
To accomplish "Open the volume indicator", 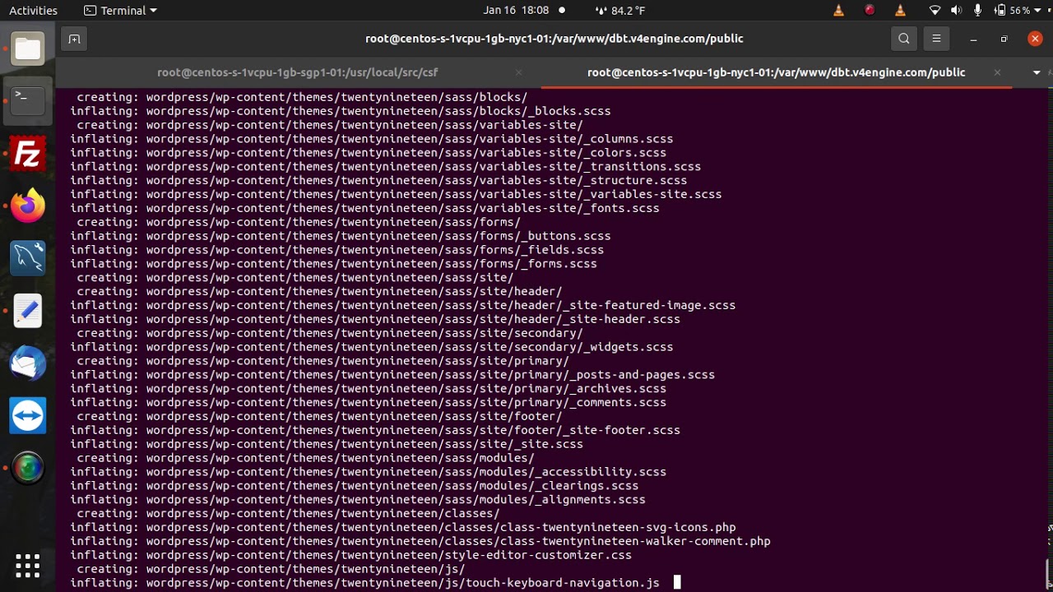I will (x=956, y=11).
